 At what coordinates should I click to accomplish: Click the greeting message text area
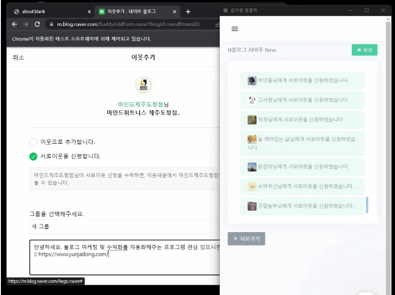coord(124,257)
